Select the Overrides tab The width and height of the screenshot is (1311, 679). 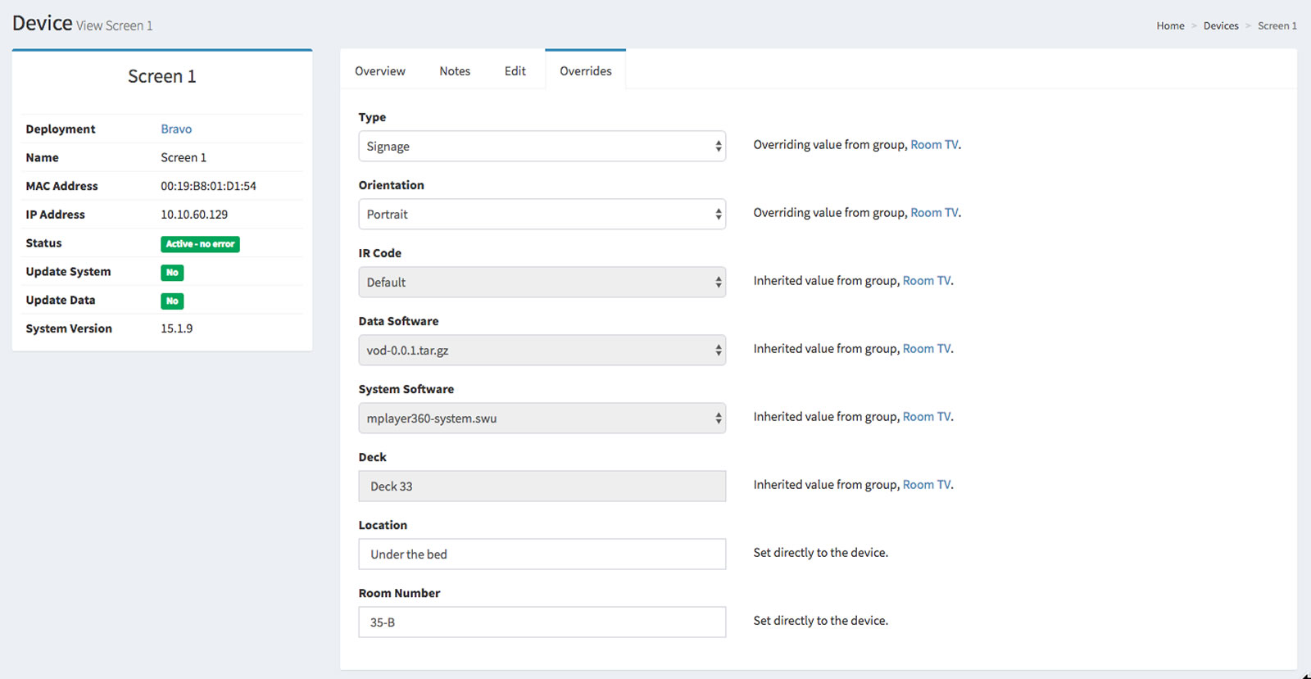585,71
